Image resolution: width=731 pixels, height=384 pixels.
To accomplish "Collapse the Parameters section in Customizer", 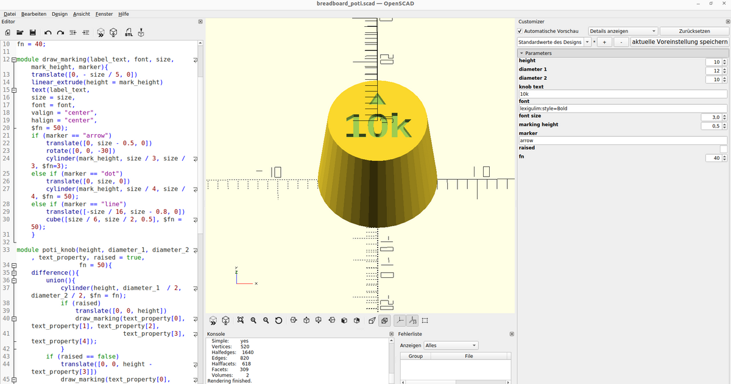I will (x=523, y=52).
